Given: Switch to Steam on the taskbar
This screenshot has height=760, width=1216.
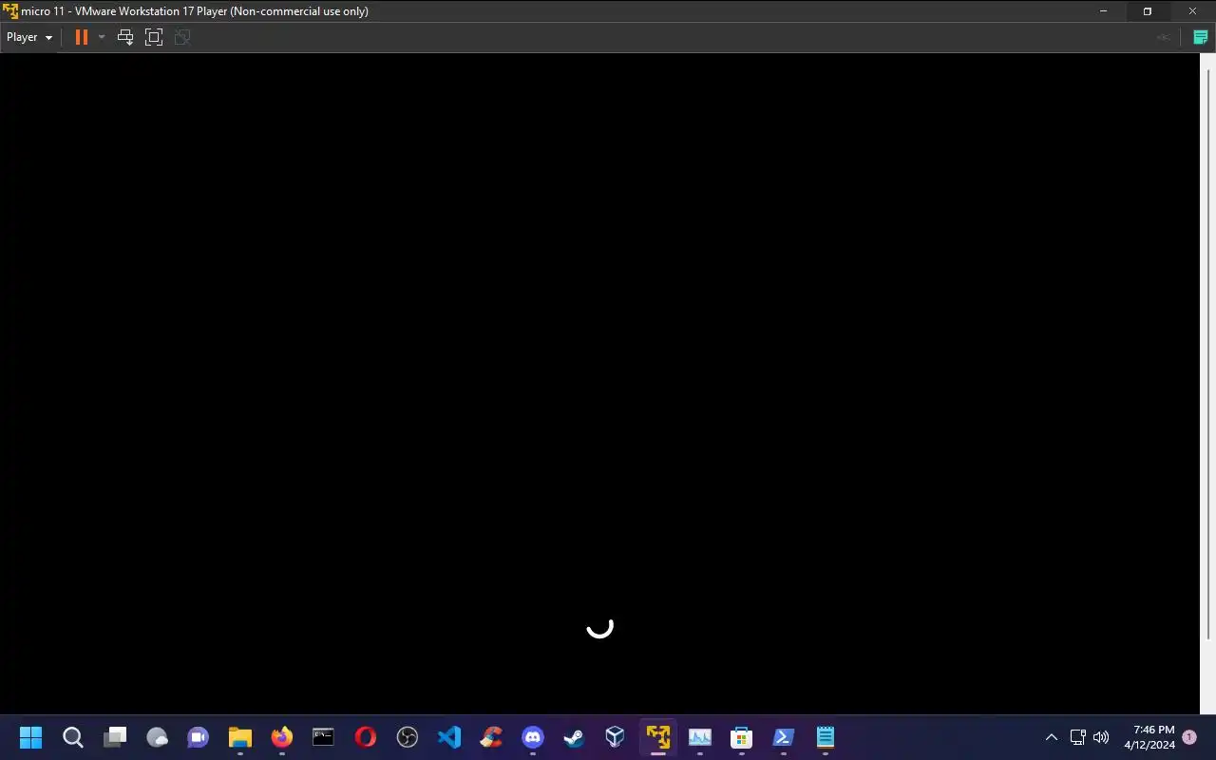Looking at the screenshot, I should pyautogui.click(x=575, y=737).
